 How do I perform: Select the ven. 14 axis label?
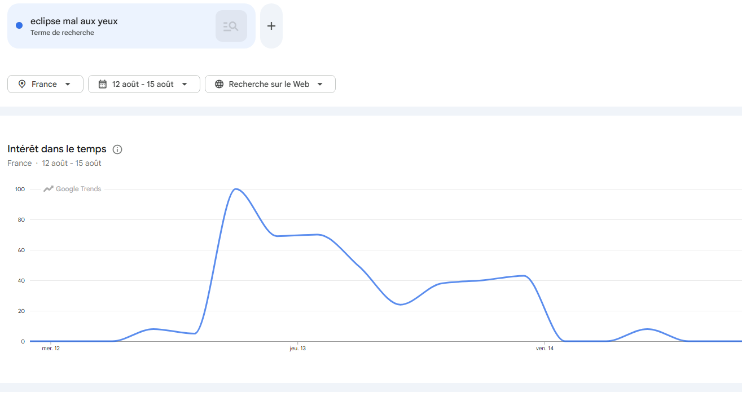[x=545, y=349]
